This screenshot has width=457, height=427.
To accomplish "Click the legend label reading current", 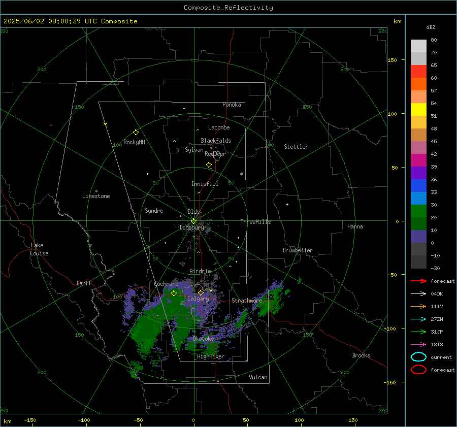I will point(441,357).
